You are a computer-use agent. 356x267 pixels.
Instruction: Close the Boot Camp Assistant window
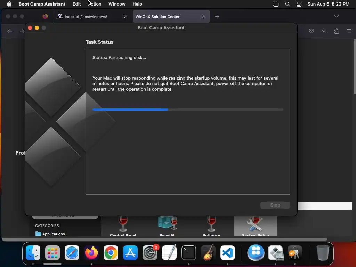click(30, 28)
